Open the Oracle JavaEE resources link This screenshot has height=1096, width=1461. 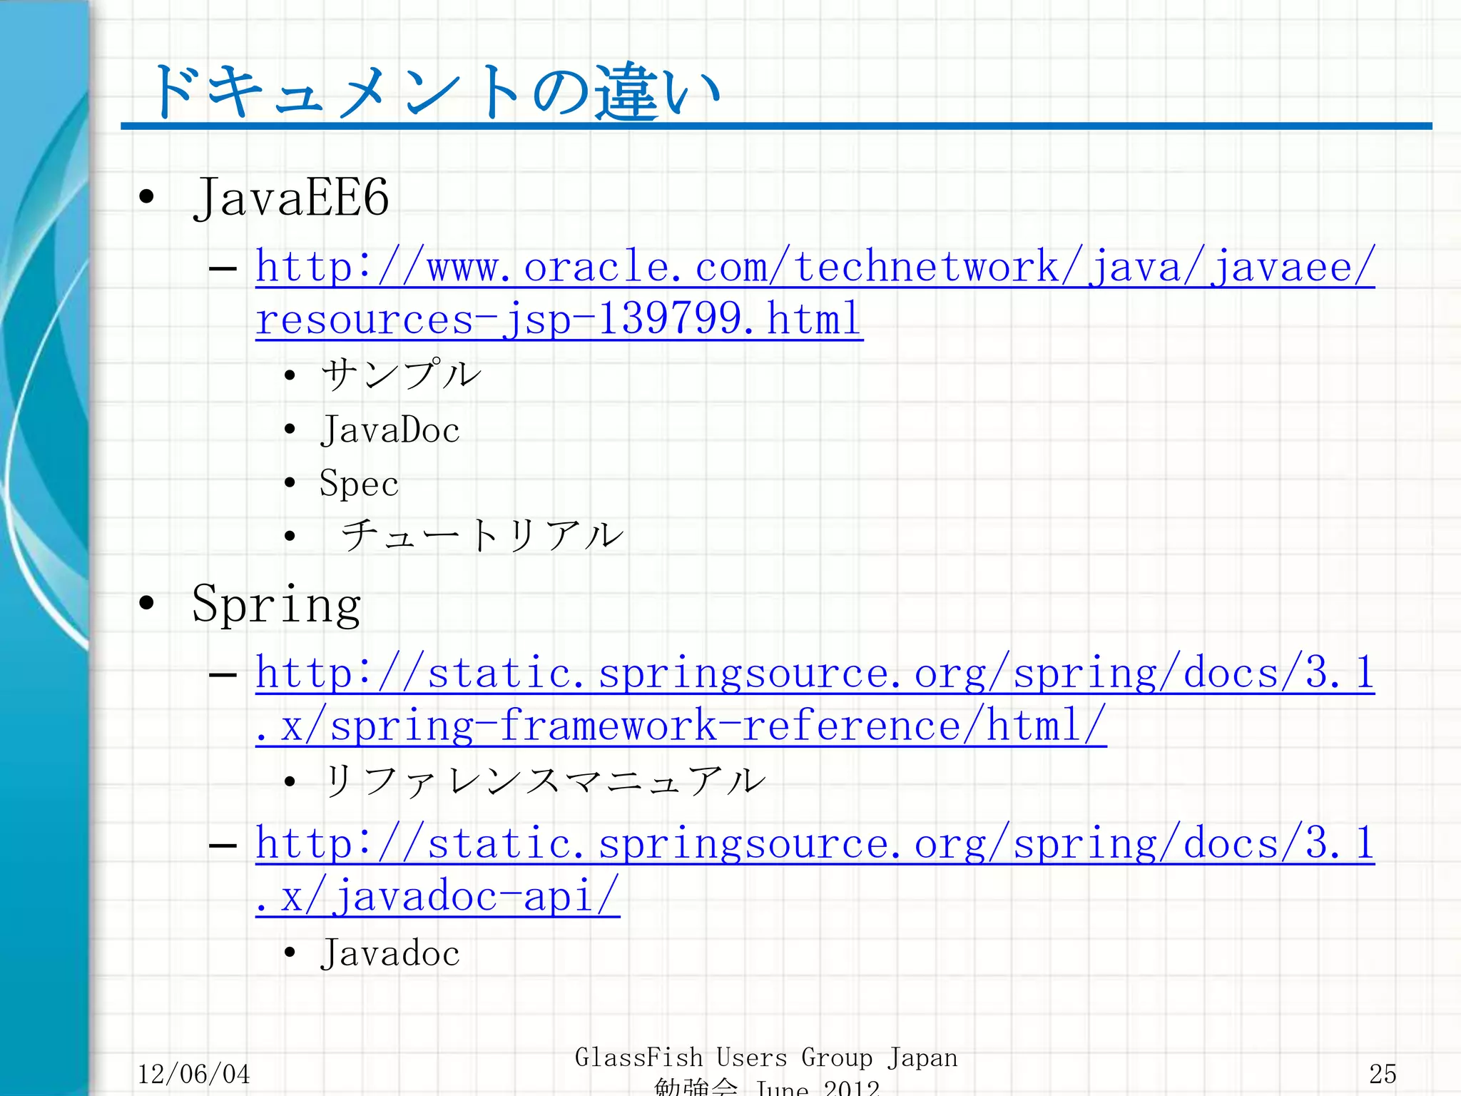pos(815,293)
